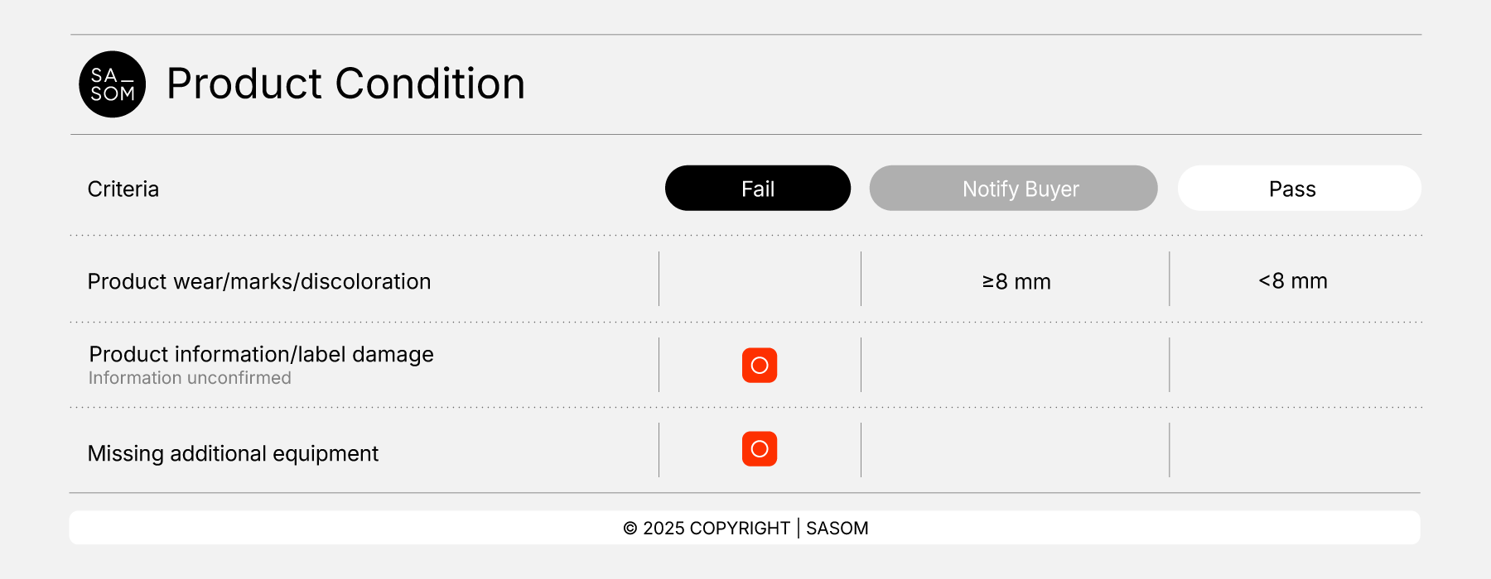Viewport: 1491px width, 579px height.
Task: Click the SASOM round logo icon
Action: [x=113, y=84]
